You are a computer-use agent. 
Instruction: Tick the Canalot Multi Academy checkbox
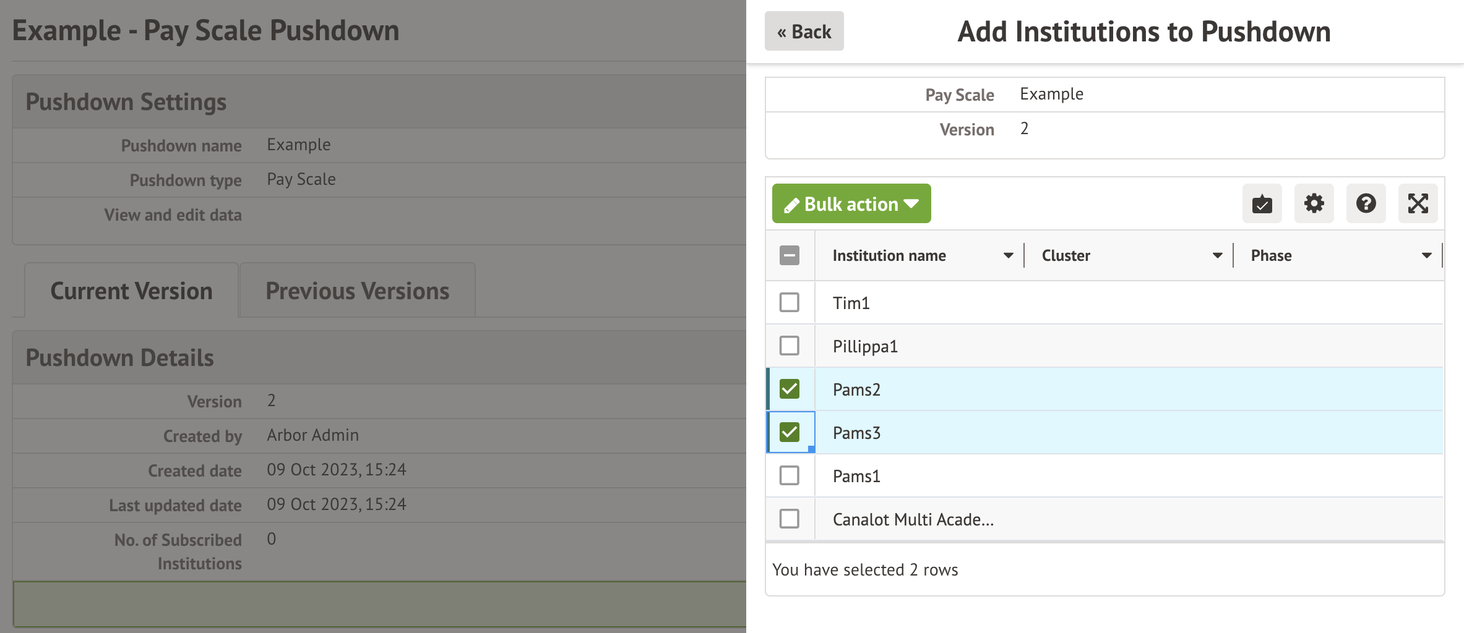click(790, 519)
